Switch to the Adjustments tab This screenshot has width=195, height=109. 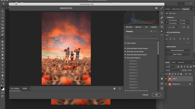click(x=176, y=9)
